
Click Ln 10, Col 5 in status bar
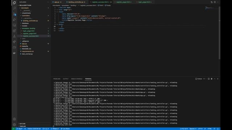(x=184, y=129)
